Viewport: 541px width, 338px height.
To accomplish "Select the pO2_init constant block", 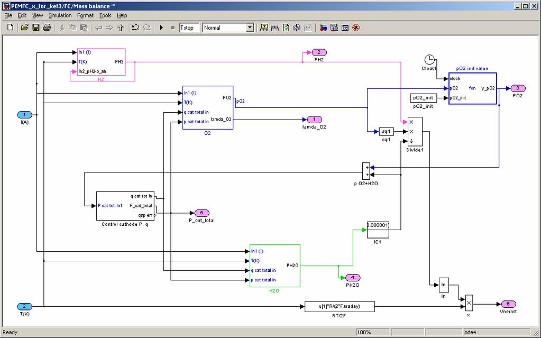I will pyautogui.click(x=423, y=98).
